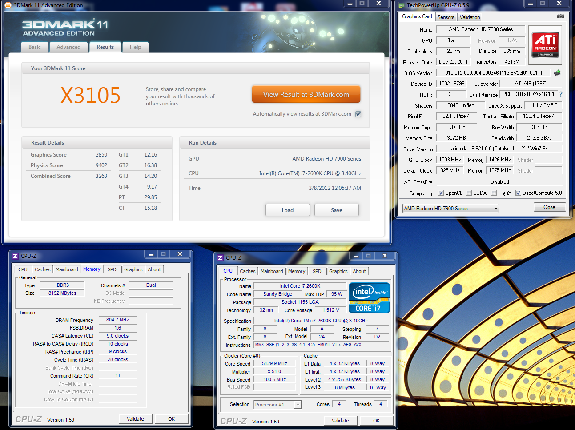This screenshot has height=430, width=575.
Task: Click Validate in the CPU-Z Memory window
Action: pos(136,419)
